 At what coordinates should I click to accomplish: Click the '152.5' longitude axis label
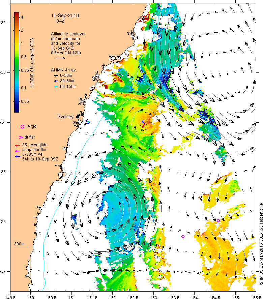(x=133, y=298)
